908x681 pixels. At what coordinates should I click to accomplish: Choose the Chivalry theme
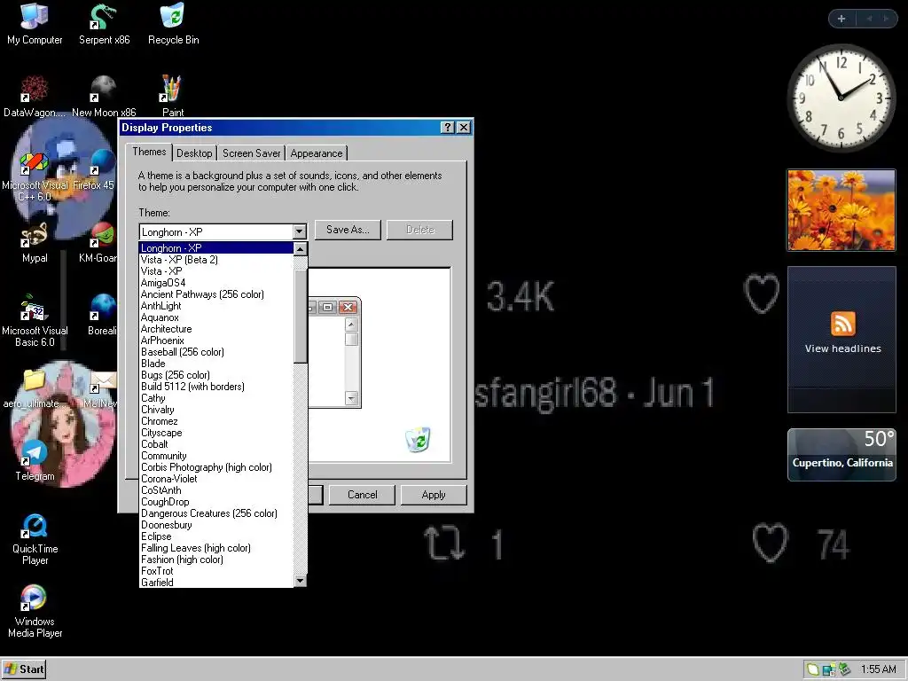point(216,410)
